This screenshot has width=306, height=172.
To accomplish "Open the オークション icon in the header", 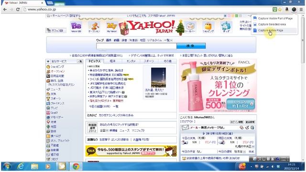I will tap(94, 27).
